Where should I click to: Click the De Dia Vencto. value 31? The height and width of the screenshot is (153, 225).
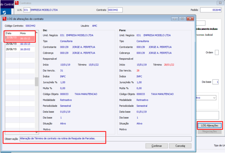(62, 71)
